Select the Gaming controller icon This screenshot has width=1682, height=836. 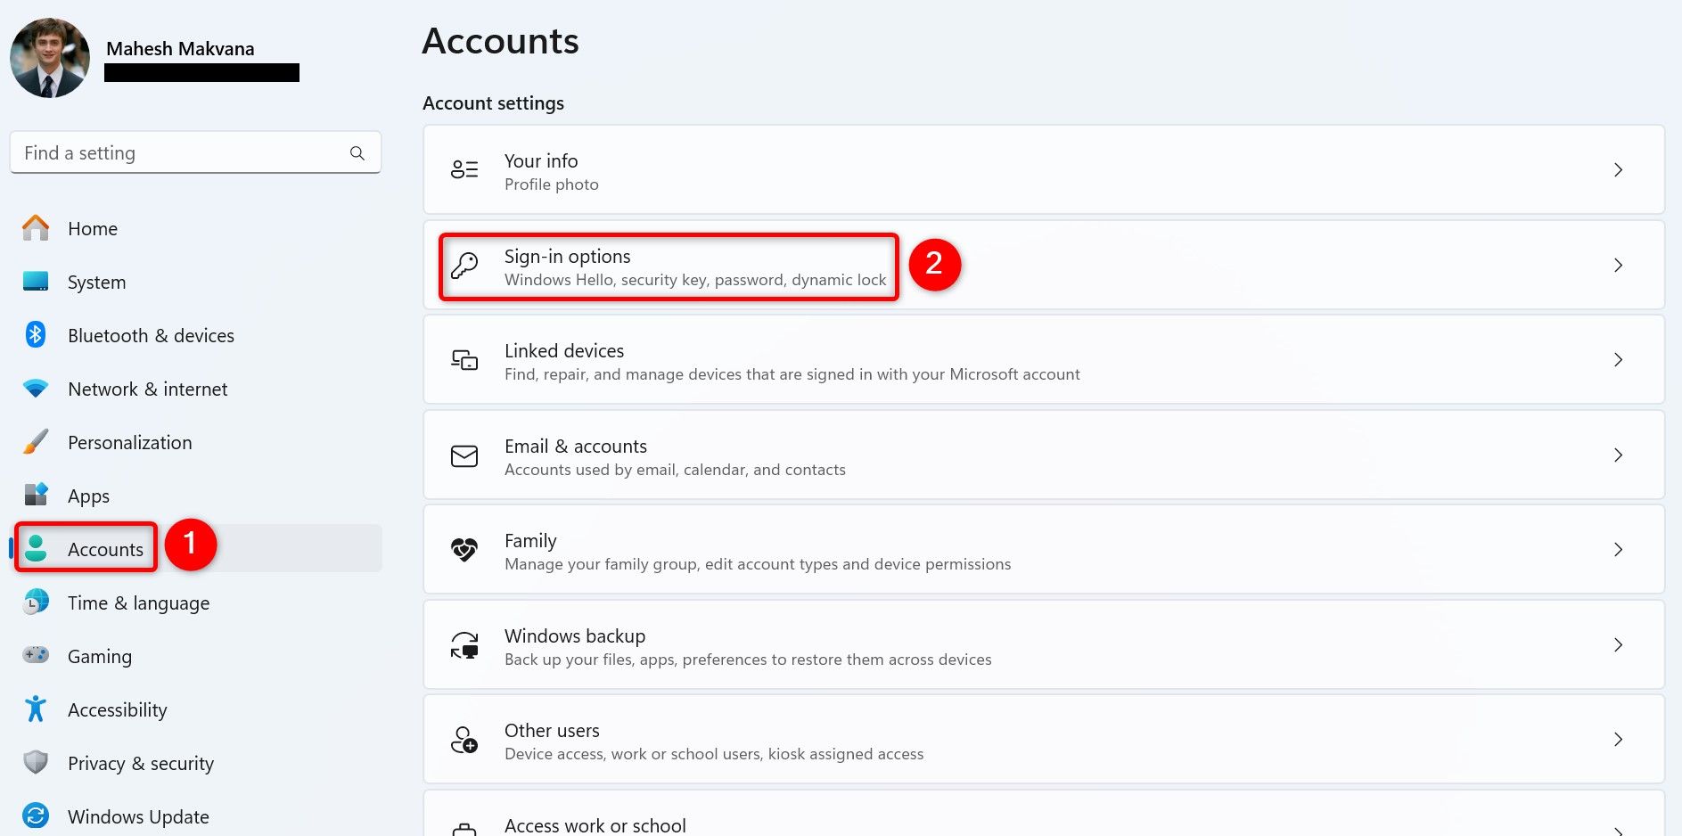(x=35, y=656)
